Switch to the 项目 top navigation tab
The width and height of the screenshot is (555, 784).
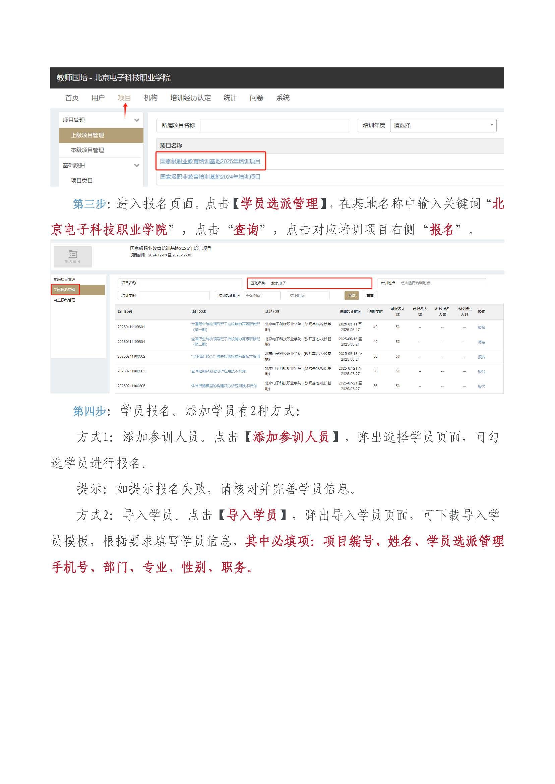124,98
